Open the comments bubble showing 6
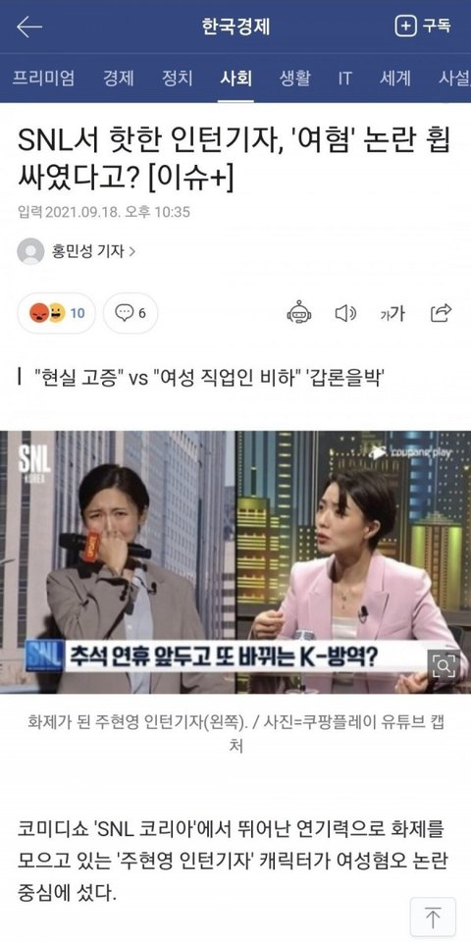 [x=131, y=313]
